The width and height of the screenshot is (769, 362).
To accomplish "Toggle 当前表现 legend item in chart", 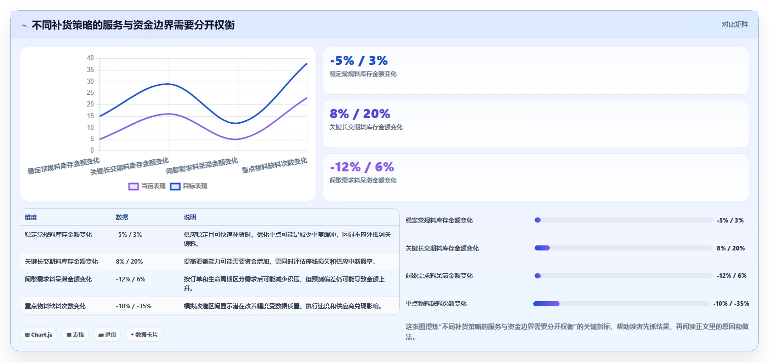I will (147, 186).
